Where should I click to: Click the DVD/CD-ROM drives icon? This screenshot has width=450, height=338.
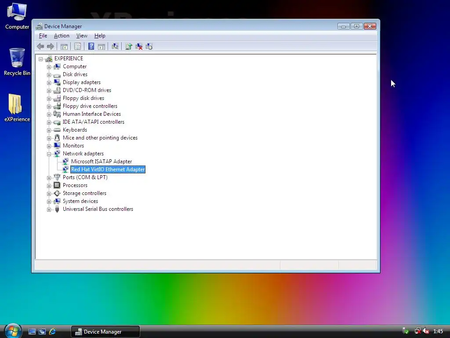pyautogui.click(x=57, y=90)
